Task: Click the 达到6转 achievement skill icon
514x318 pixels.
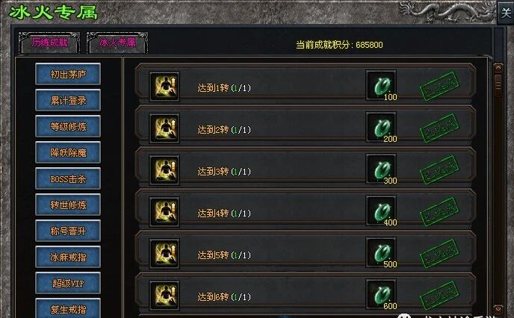Action: (164, 296)
